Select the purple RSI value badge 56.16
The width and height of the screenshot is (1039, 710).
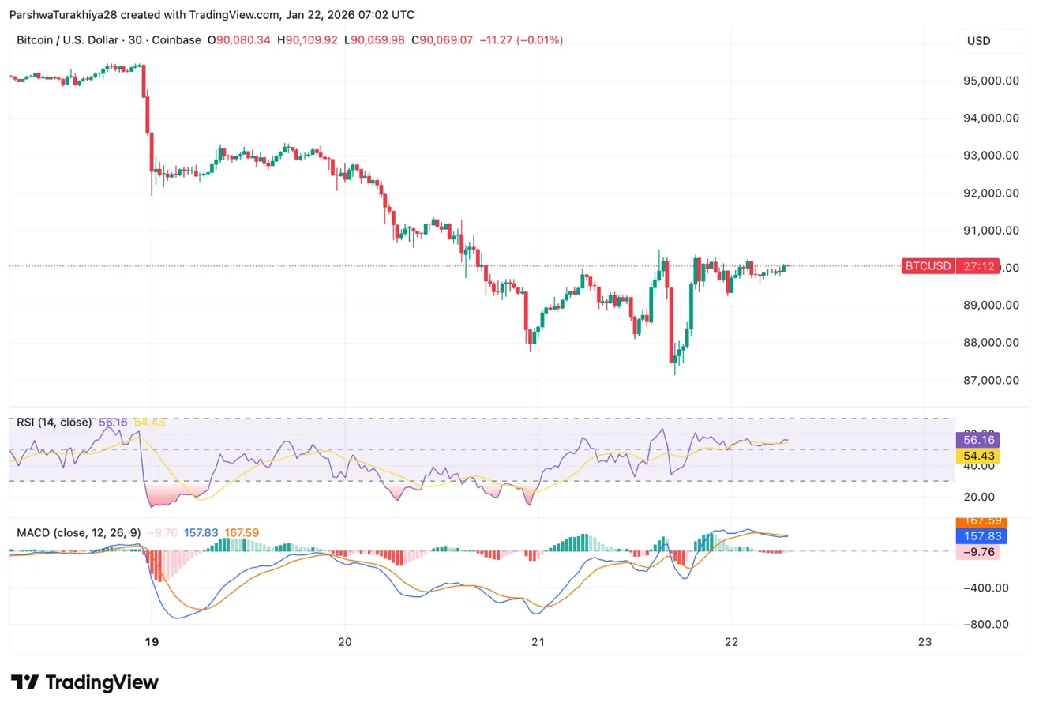979,440
